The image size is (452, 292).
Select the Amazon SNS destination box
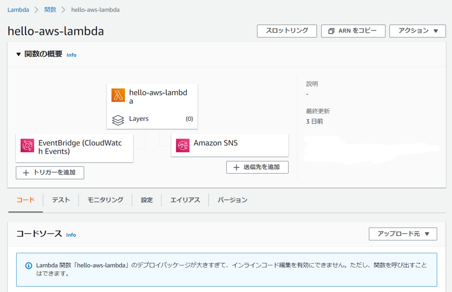(x=230, y=145)
